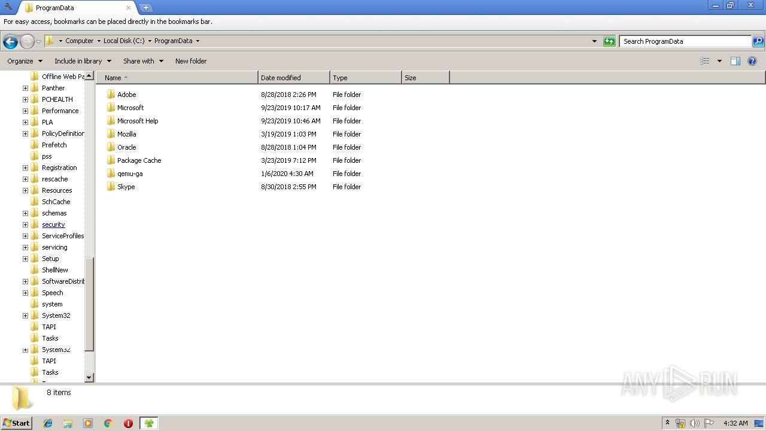This screenshot has width=766, height=431.
Task: Open the Include in library menu
Action: [83, 61]
